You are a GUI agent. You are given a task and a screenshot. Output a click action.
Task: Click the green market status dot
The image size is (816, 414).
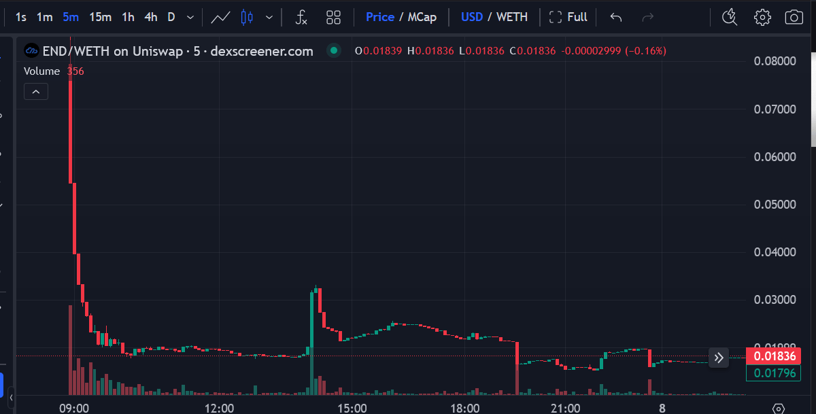coord(333,50)
